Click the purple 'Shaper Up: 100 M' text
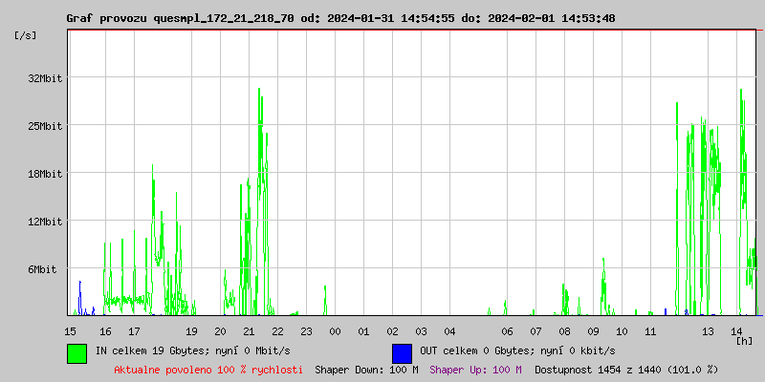This screenshot has height=382, width=765. 475,370
